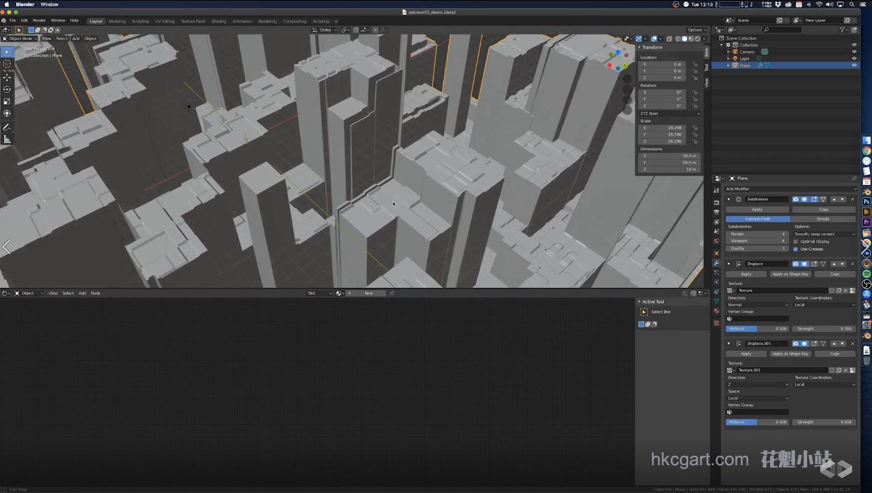Toggle X-ray display in viewport header
This screenshot has height=493, width=872.
coord(669,38)
